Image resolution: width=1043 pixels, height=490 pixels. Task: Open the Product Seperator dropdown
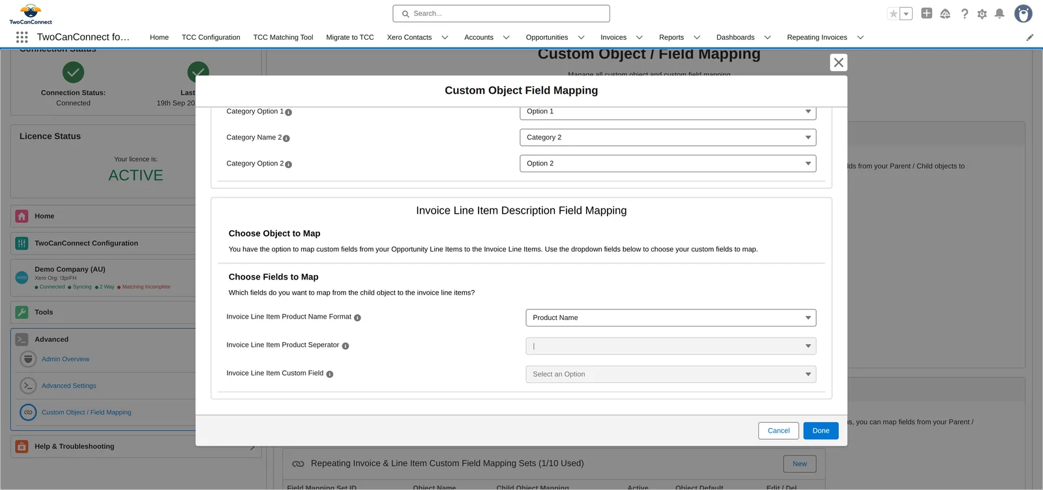671,346
